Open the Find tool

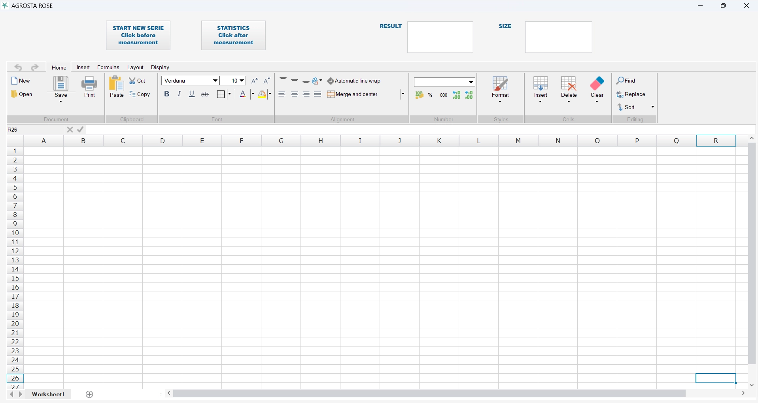[x=626, y=81]
